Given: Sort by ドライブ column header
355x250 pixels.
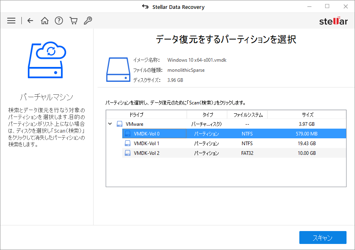Looking at the screenshot, I should pyautogui.click(x=146, y=115).
